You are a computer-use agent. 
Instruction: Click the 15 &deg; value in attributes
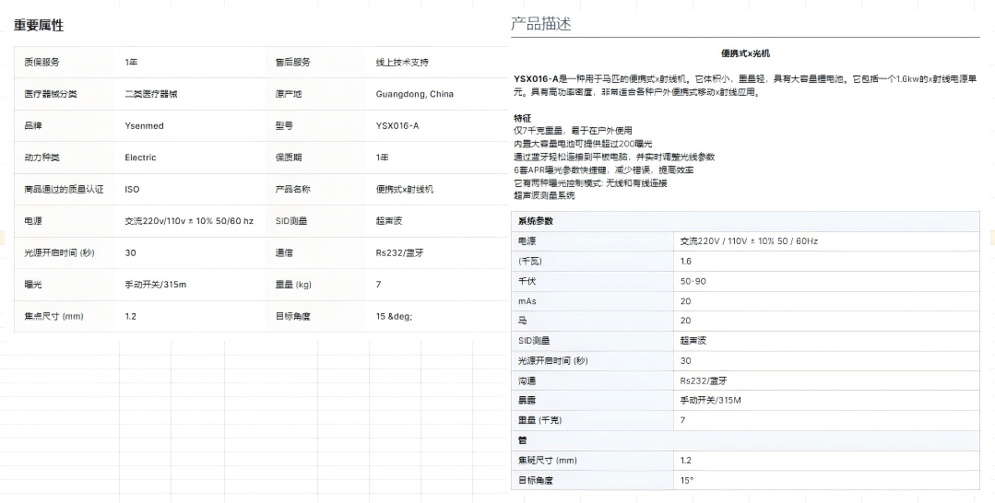[394, 316]
